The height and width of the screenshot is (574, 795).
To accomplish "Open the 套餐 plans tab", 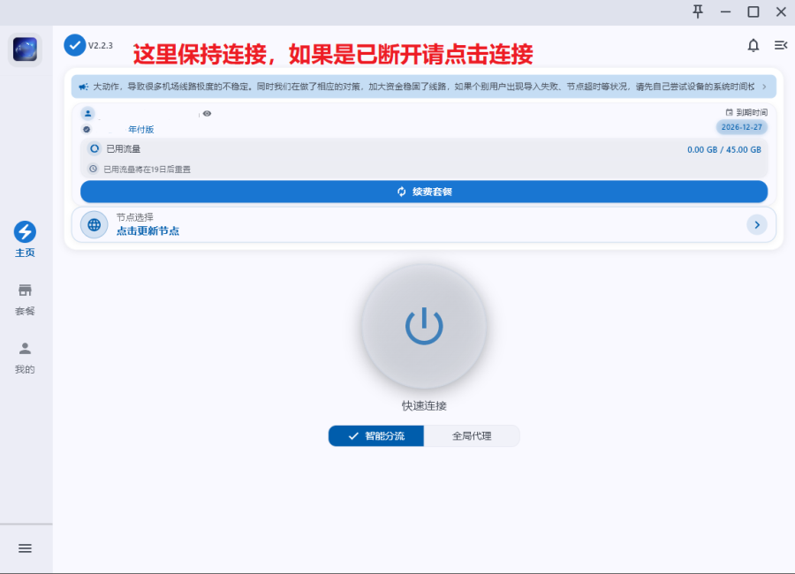I will tap(25, 299).
